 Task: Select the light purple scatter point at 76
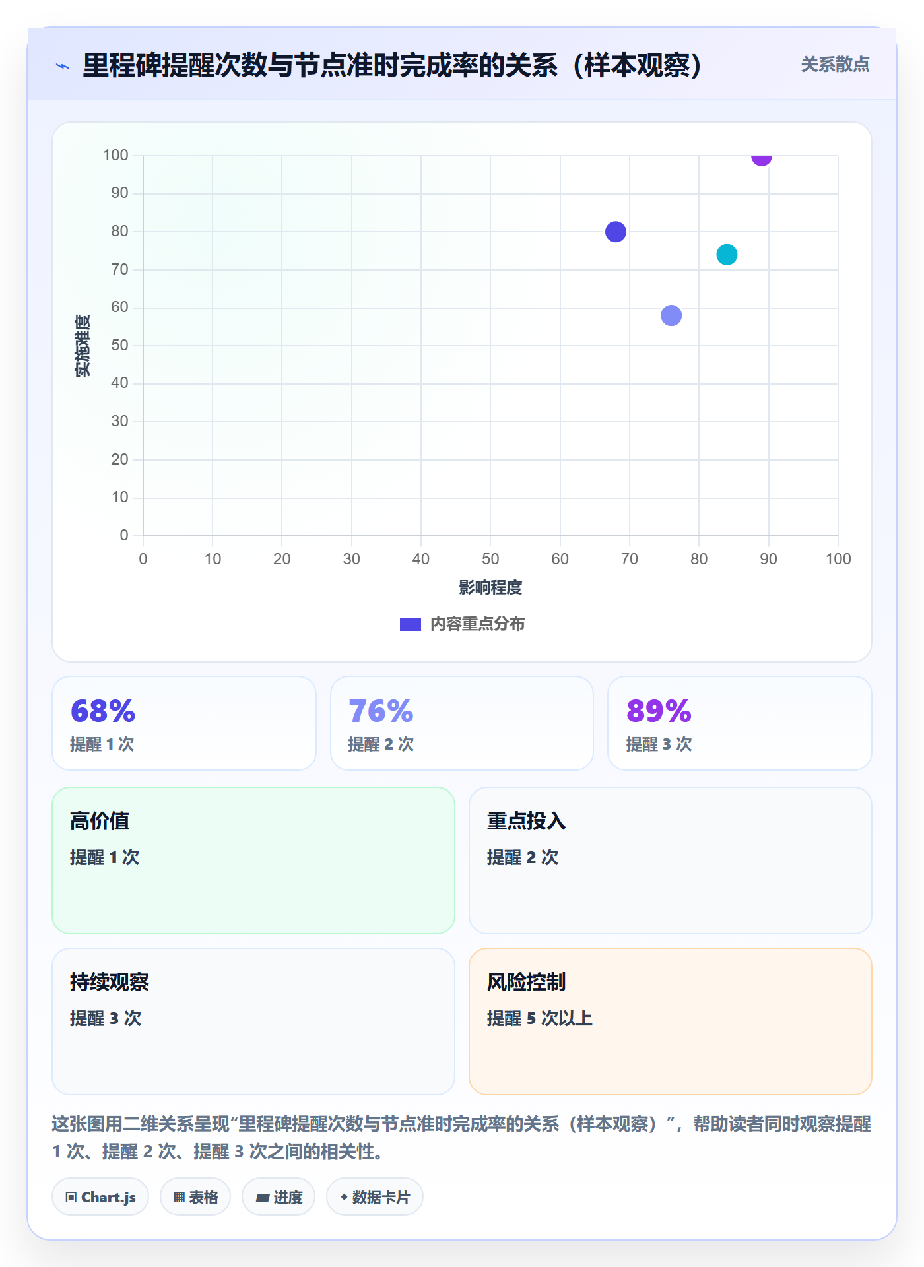click(671, 315)
